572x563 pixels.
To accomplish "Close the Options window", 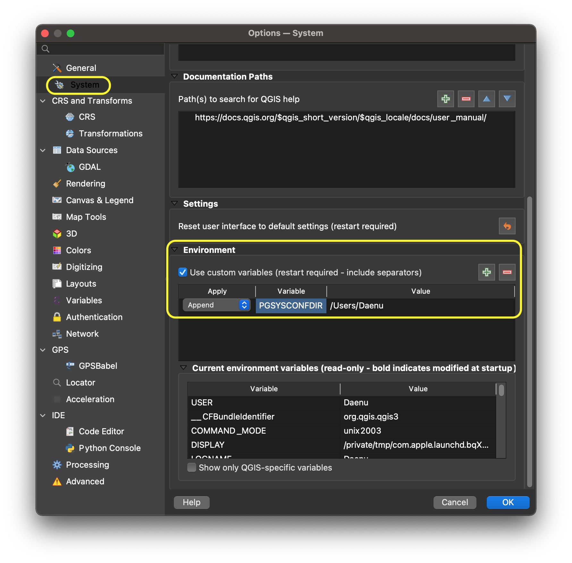I will (45, 33).
